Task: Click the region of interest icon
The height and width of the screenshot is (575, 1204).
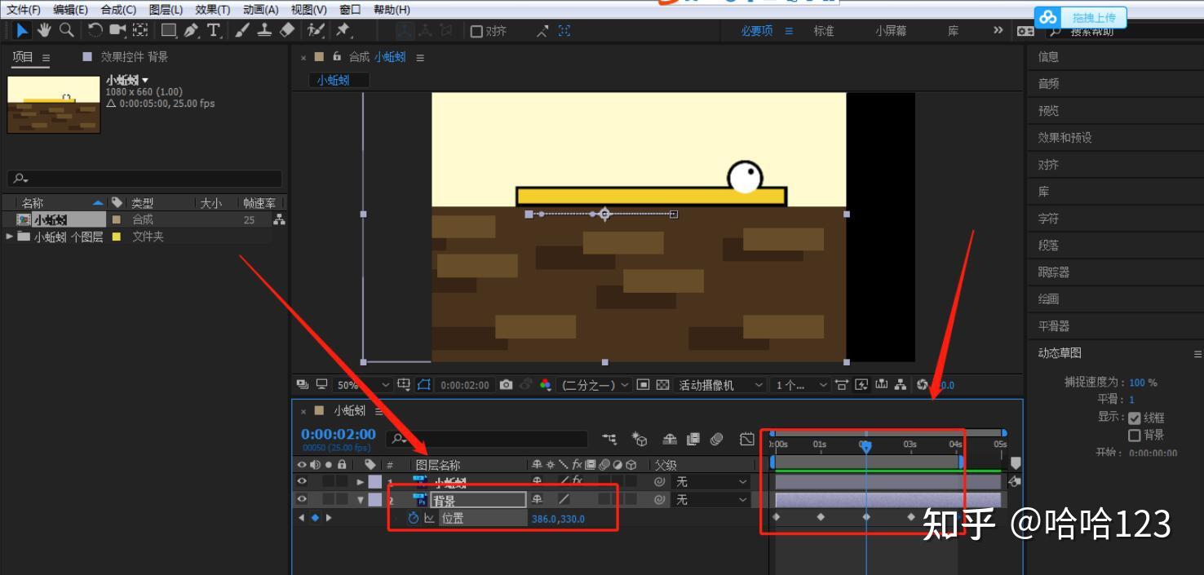Action: coord(643,385)
